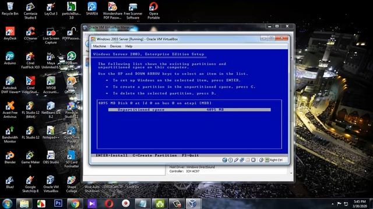Screen dimensions: 373x209
Task: Switch to Photoshop on the taskbar
Action: 58,204
